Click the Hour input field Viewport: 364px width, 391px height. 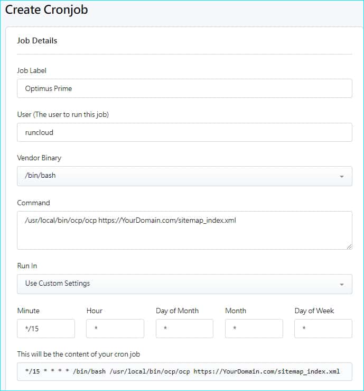[x=115, y=329]
